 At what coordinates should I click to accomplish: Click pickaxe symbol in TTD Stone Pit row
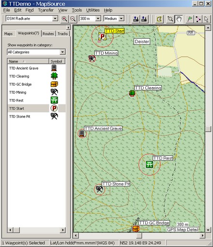(54, 116)
